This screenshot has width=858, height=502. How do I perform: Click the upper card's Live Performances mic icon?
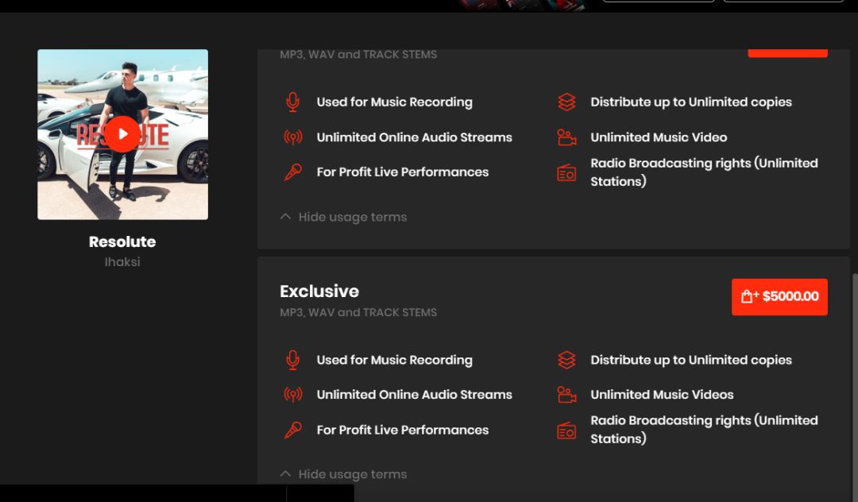pyautogui.click(x=293, y=172)
